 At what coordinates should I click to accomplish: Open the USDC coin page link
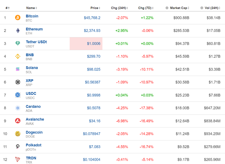tap(31, 93)
